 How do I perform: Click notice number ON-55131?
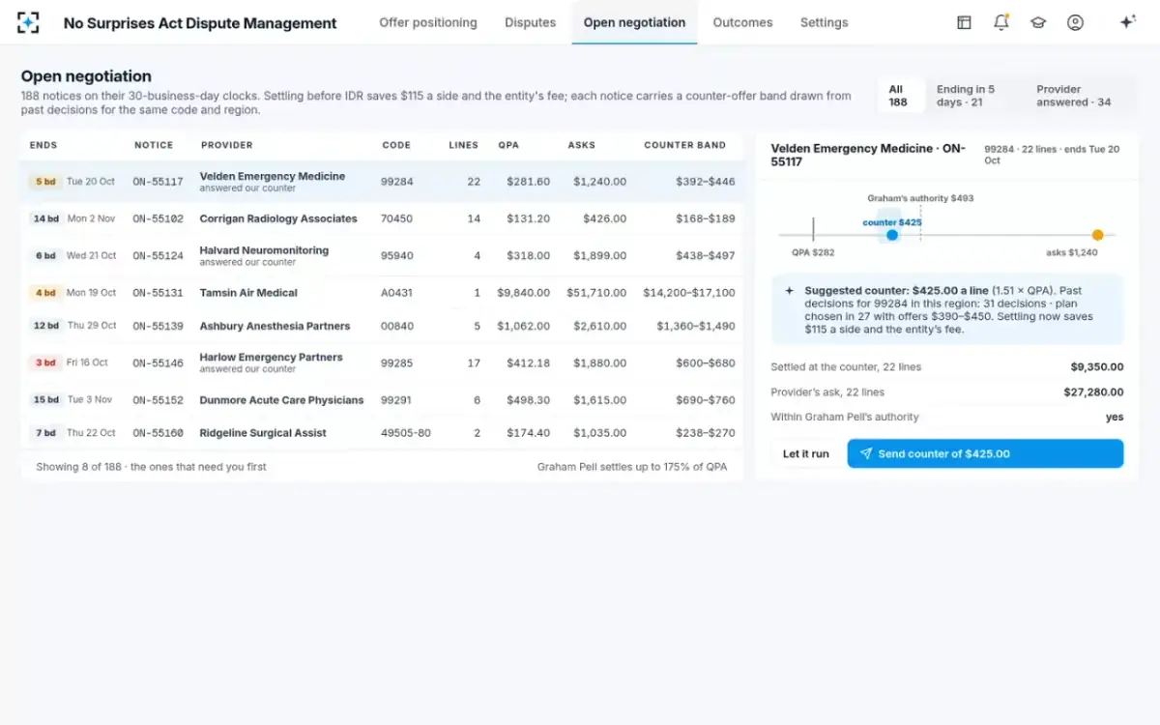coord(158,293)
